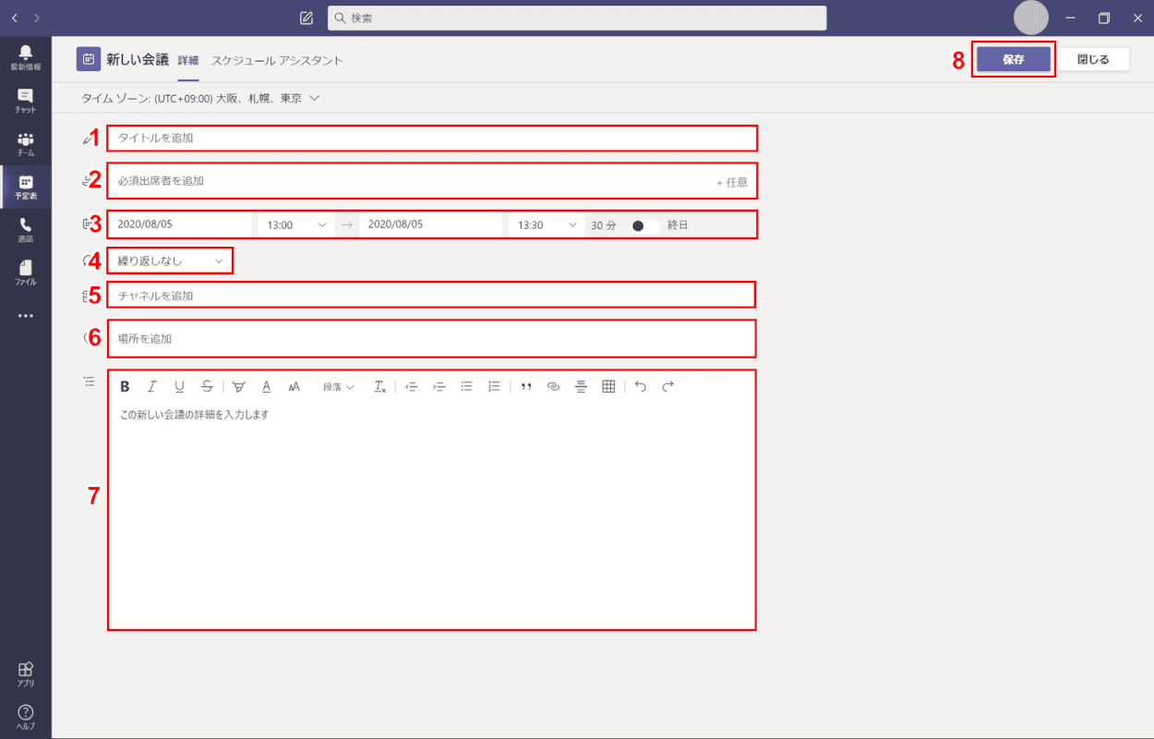Open the 段落 paragraph style dropdown
This screenshot has height=739, width=1154.
pyautogui.click(x=338, y=387)
